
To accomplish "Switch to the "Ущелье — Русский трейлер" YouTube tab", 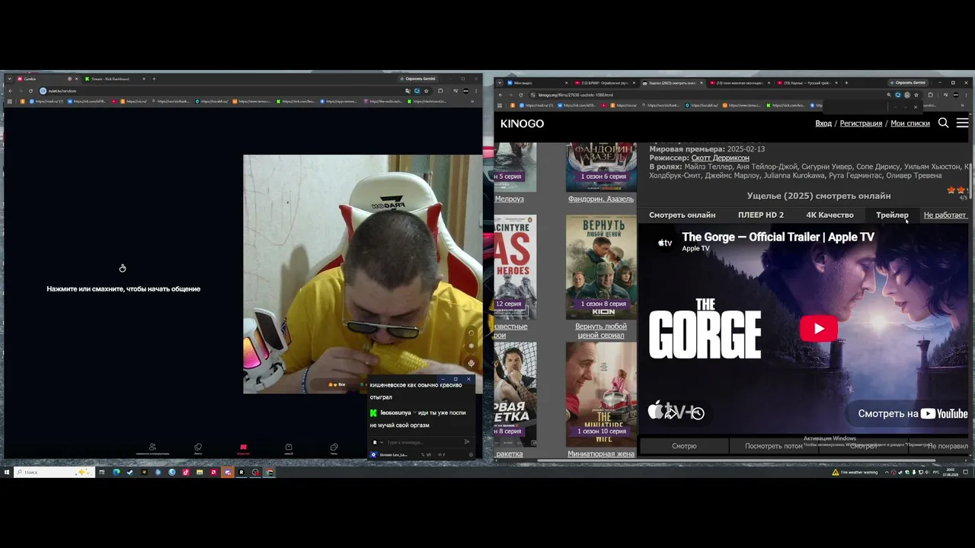I will coord(808,82).
